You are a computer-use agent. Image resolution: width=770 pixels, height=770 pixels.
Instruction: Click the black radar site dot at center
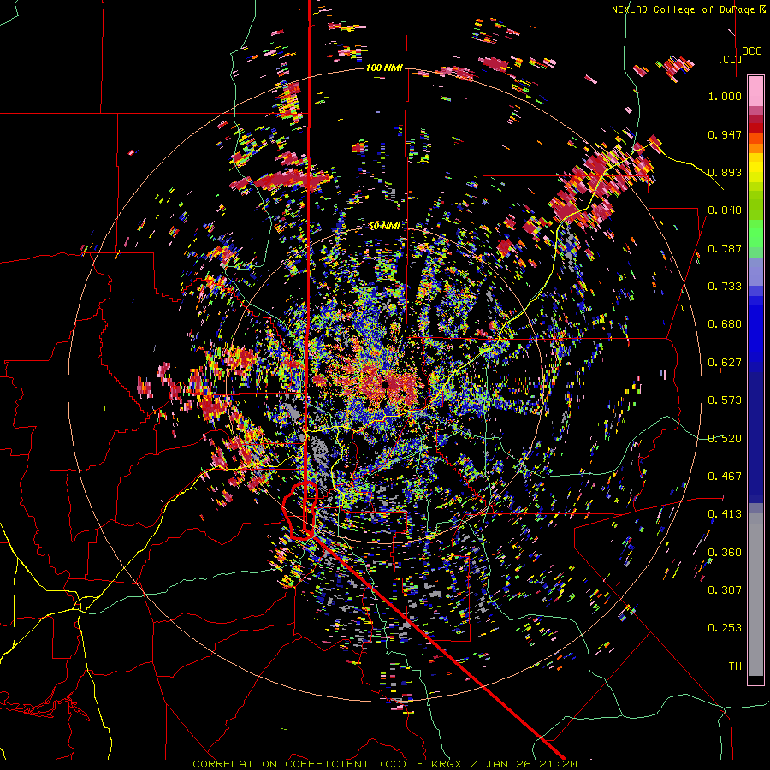pos(386,384)
